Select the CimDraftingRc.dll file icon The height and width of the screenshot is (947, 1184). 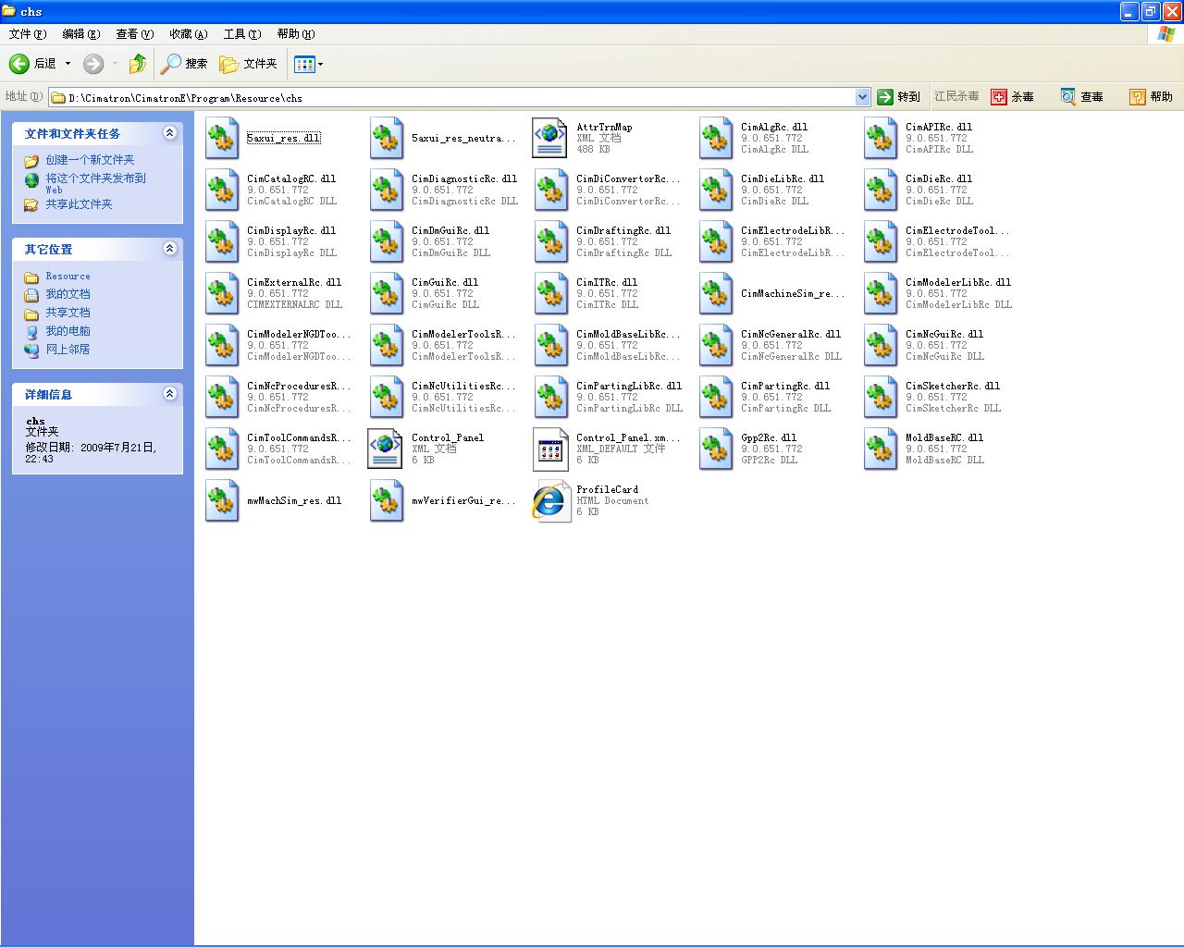pos(551,242)
